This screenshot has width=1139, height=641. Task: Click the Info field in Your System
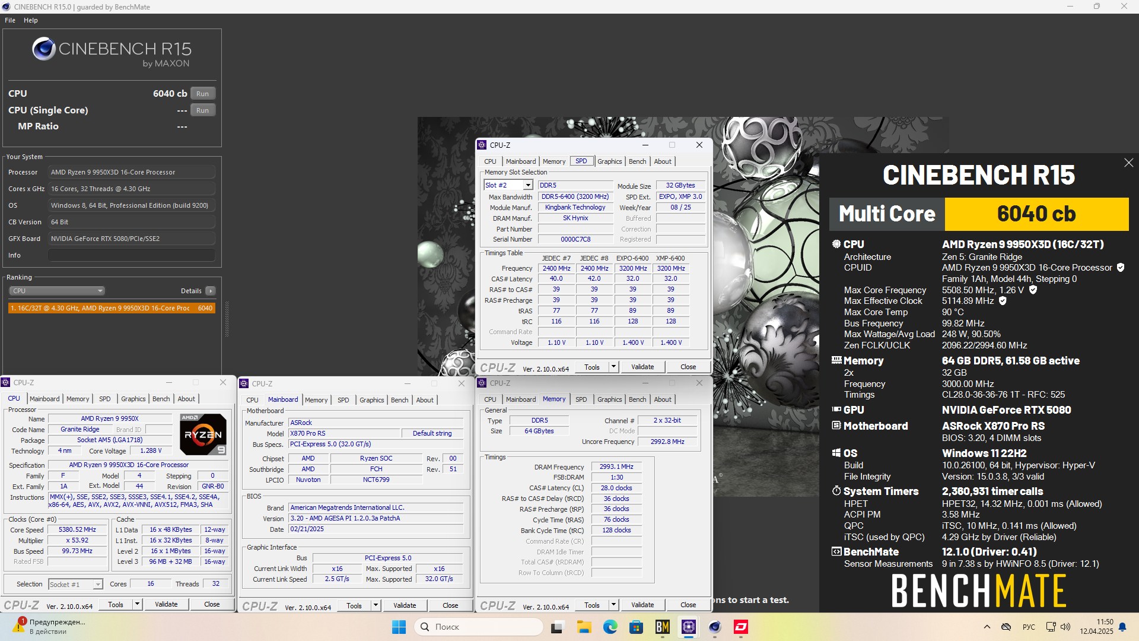click(x=132, y=255)
